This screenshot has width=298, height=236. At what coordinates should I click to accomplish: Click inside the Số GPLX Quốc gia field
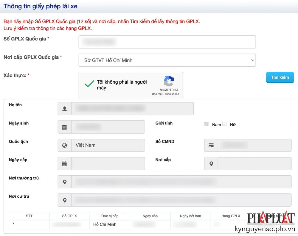point(167,42)
